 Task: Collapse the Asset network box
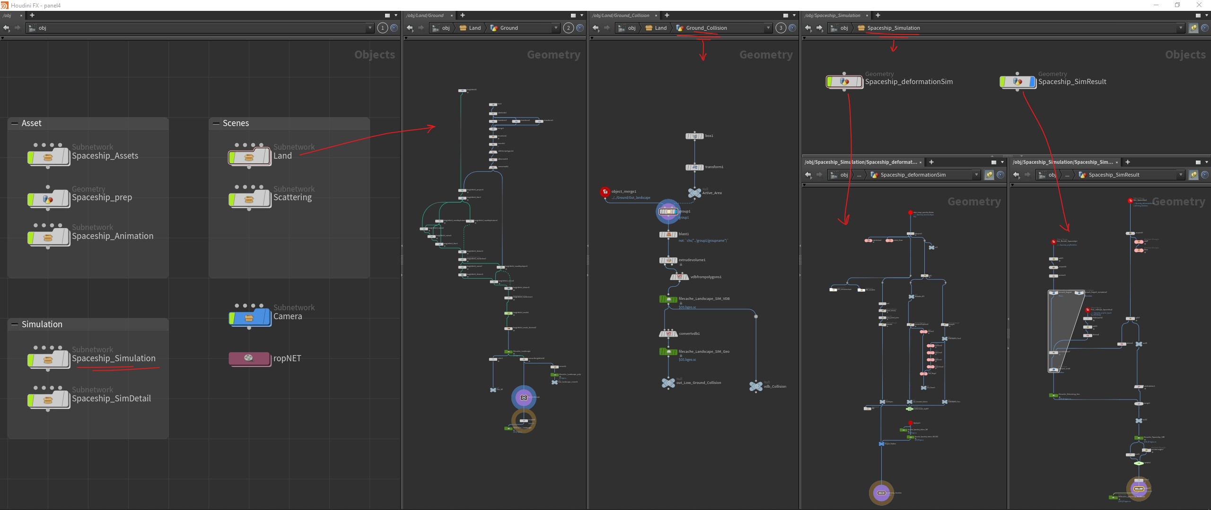[x=15, y=123]
